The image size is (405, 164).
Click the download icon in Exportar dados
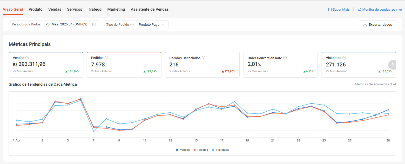(365, 25)
